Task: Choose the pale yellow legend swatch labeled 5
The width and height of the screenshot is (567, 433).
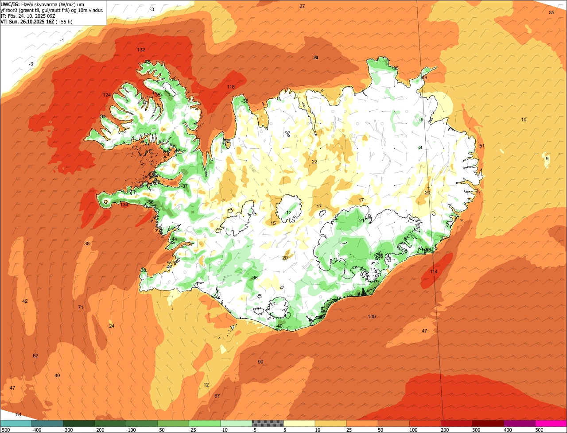Action: point(299,423)
